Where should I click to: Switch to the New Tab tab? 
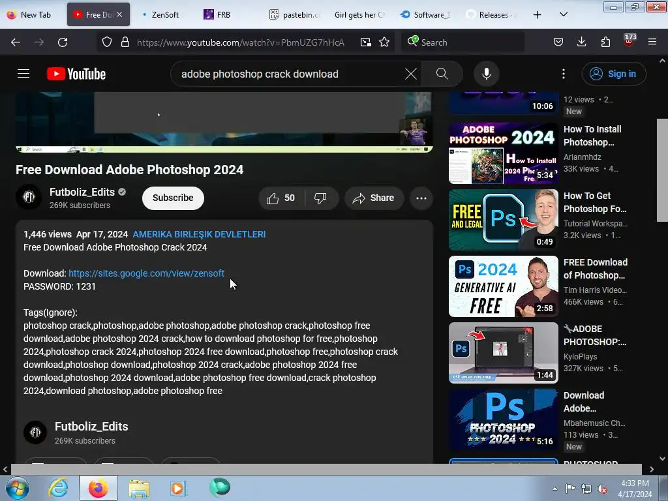(29, 14)
